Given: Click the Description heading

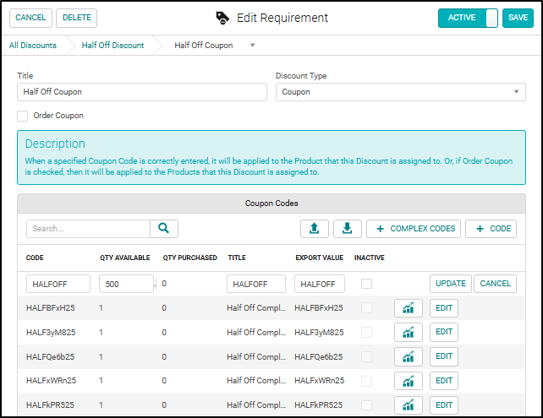Looking at the screenshot, I should [55, 144].
